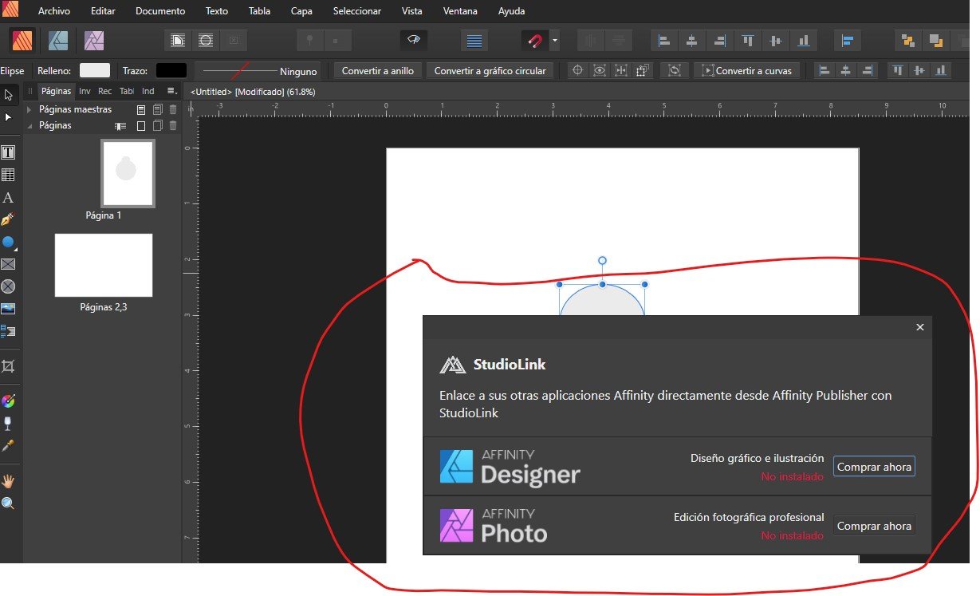Screen dimensions: 980x596
Task: Toggle hide selection while dragging eye icon
Action: click(600, 70)
